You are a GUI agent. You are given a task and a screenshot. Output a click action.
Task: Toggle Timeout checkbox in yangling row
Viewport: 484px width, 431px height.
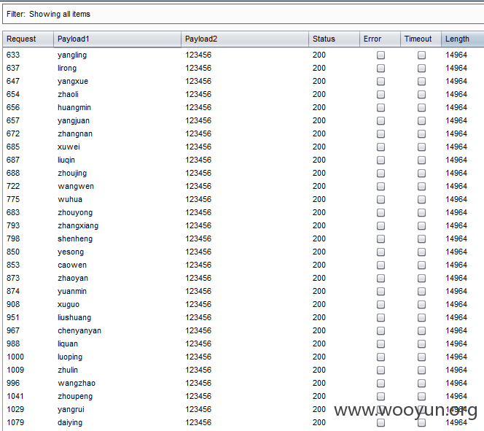[421, 55]
